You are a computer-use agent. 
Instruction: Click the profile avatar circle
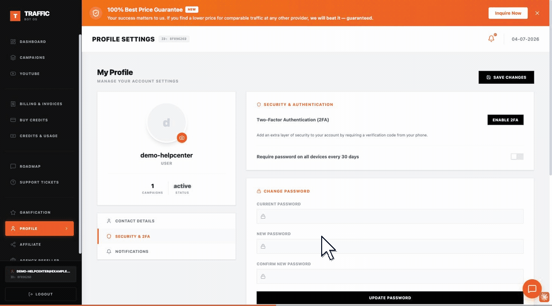click(x=167, y=122)
